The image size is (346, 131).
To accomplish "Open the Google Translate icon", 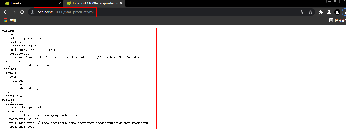I will click(302, 12).
